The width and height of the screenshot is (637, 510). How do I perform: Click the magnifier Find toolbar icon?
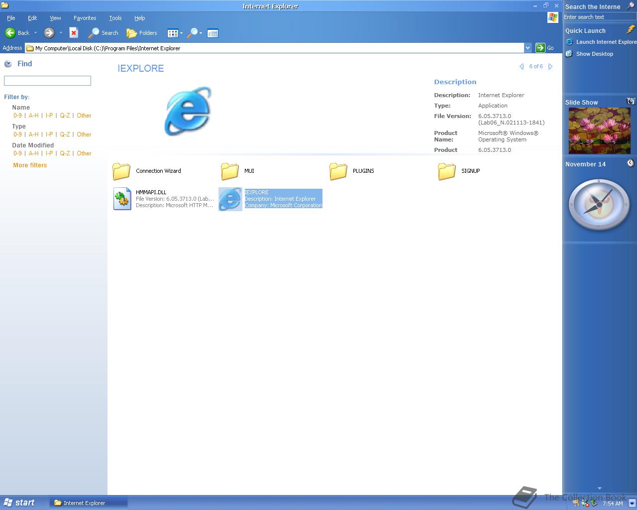tap(192, 33)
